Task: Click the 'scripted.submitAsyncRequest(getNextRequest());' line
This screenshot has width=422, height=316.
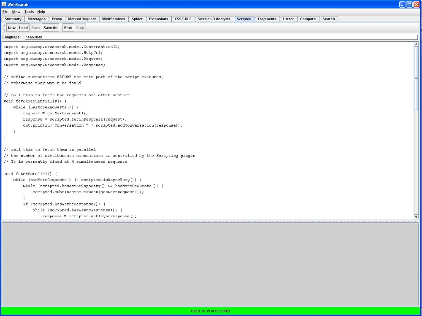Action: pyautogui.click(x=88, y=192)
